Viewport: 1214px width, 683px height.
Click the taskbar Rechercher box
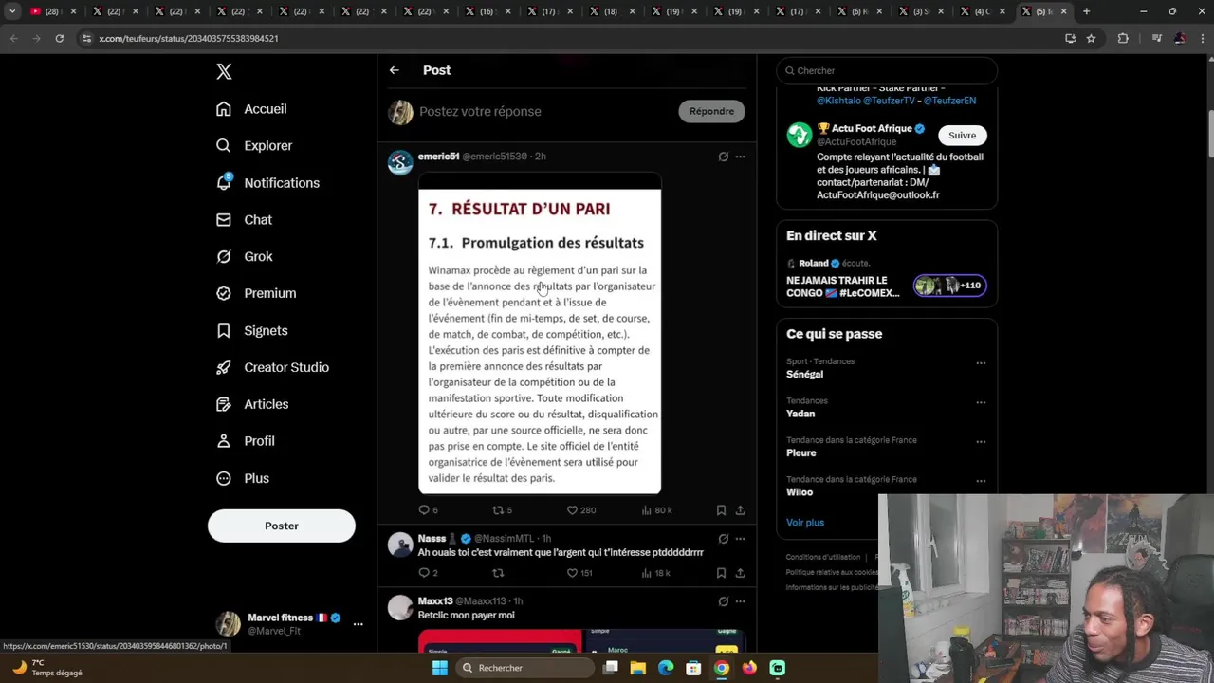coord(524,668)
